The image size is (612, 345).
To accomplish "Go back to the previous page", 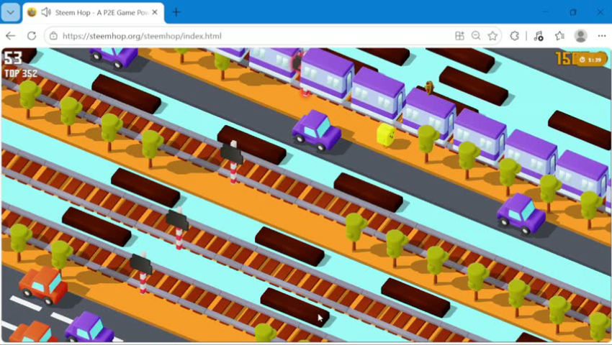I will pyautogui.click(x=11, y=36).
